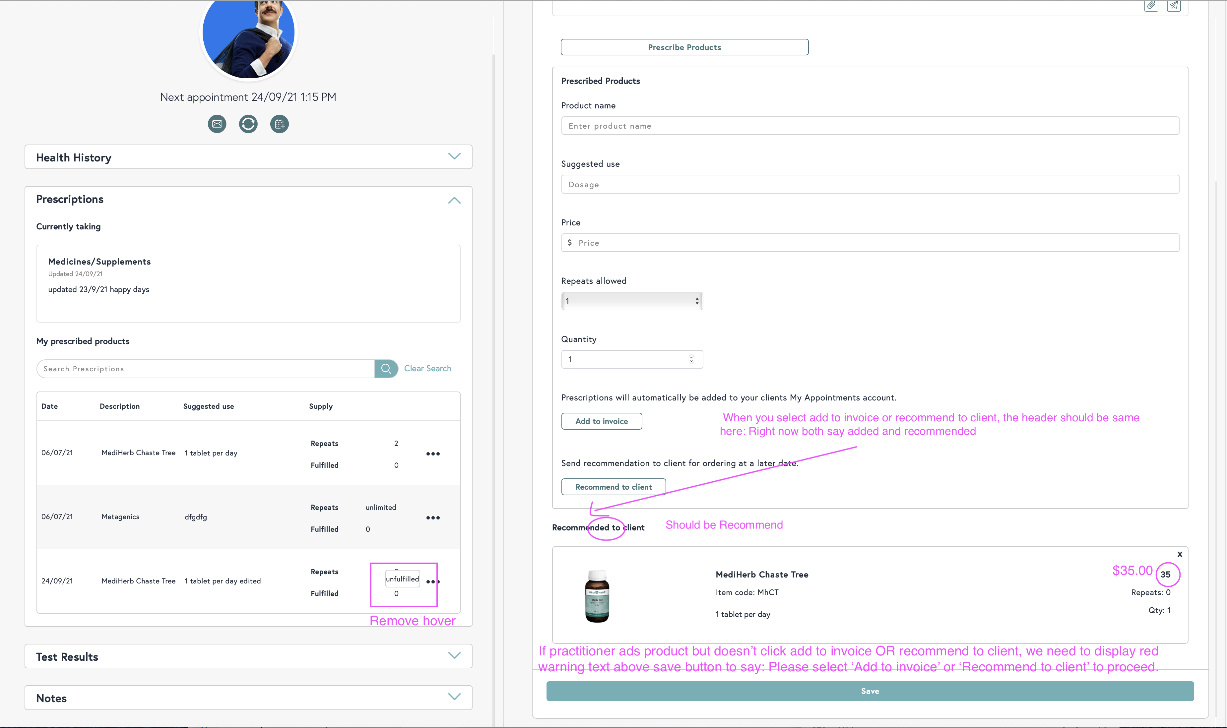Click the search magnifier button in prescriptions
The height and width of the screenshot is (728, 1227).
pyautogui.click(x=386, y=368)
